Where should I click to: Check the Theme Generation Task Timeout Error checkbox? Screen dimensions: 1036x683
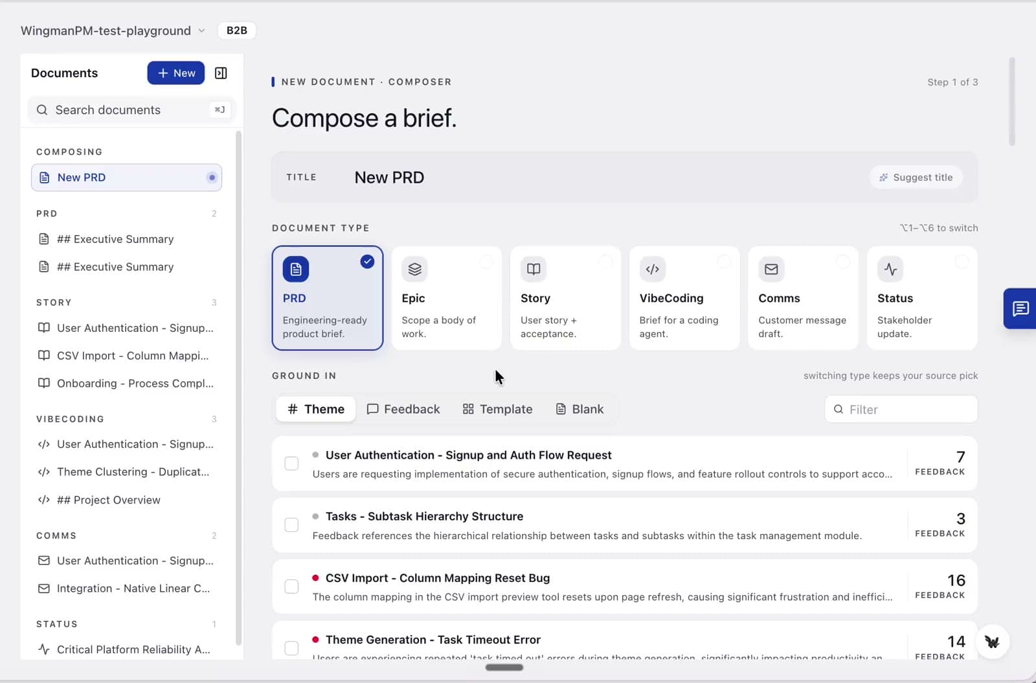point(291,648)
